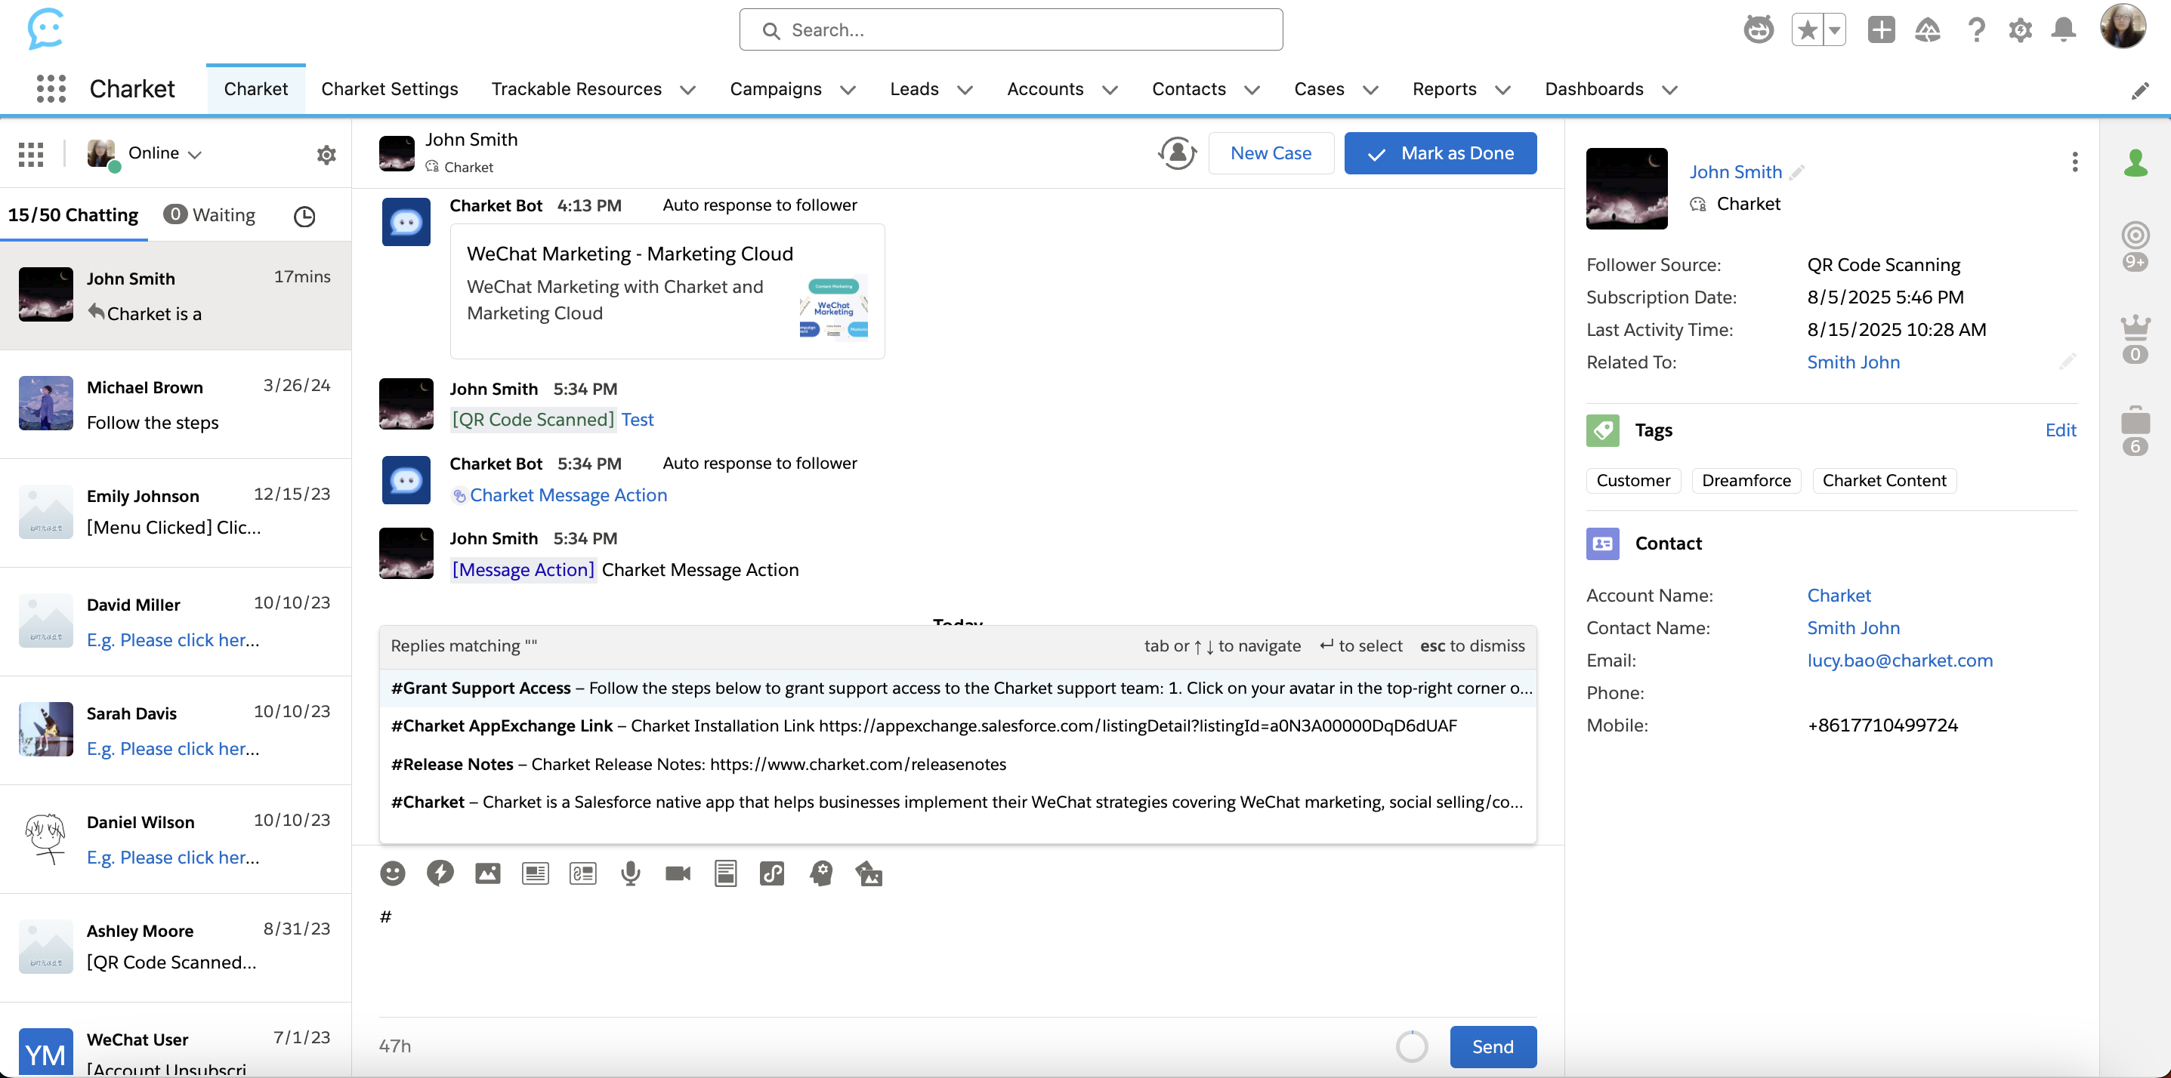This screenshot has height=1078, width=2171.
Task: Click the circular send progress indicator
Action: coord(1412,1046)
